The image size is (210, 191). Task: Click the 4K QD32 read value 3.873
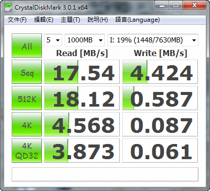[82, 151]
